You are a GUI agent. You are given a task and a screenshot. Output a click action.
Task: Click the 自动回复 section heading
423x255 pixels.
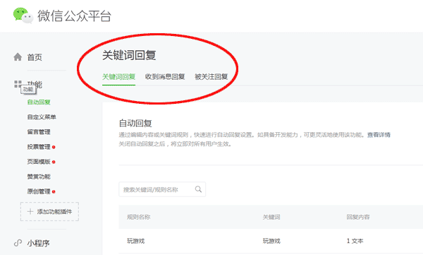click(x=135, y=124)
